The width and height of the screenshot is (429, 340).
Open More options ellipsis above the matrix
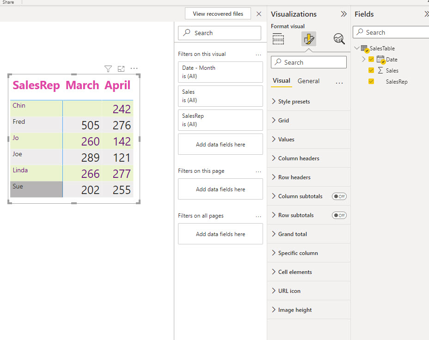[x=134, y=68]
